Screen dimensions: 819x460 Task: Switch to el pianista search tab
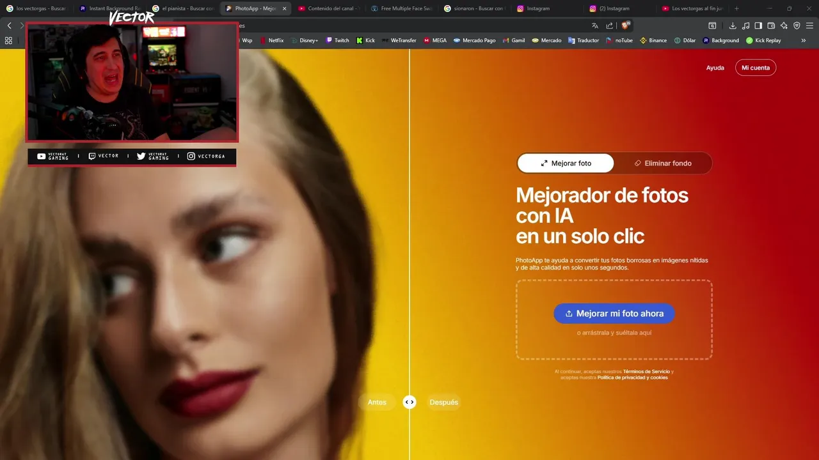click(182, 8)
